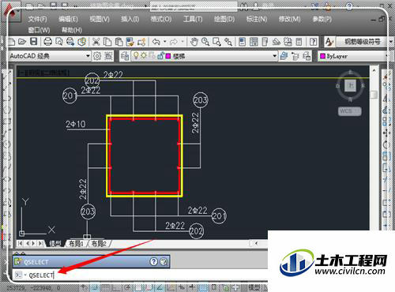Open the 修改(M) menu
Viewport: 395px width, 292px height.
[x=289, y=19]
